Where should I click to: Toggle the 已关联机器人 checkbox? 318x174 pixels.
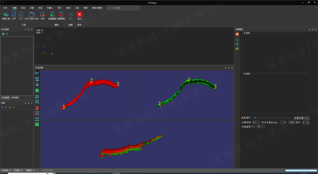pyautogui.click(x=41, y=170)
